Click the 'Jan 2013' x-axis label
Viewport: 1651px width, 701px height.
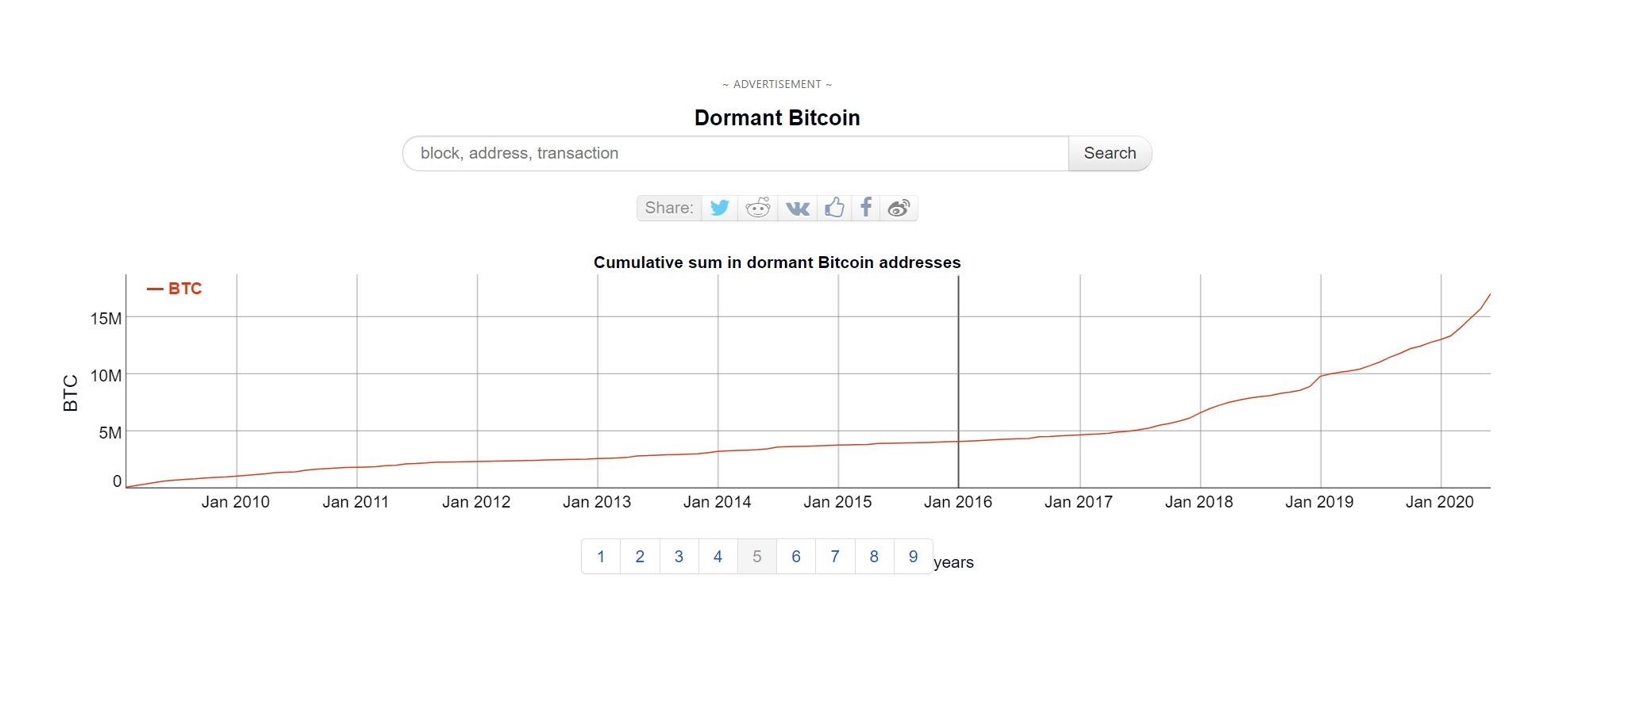point(597,502)
